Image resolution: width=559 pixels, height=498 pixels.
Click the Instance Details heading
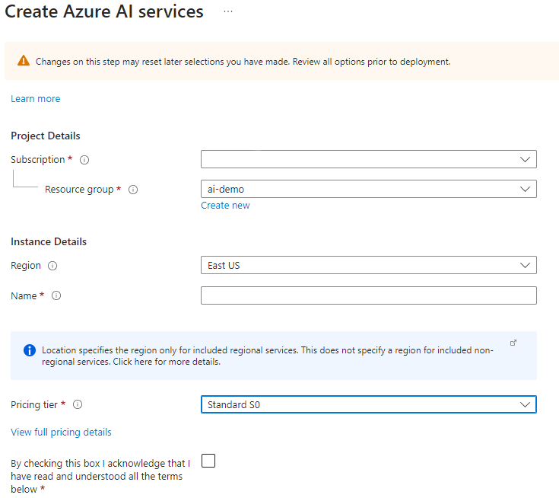[49, 241]
